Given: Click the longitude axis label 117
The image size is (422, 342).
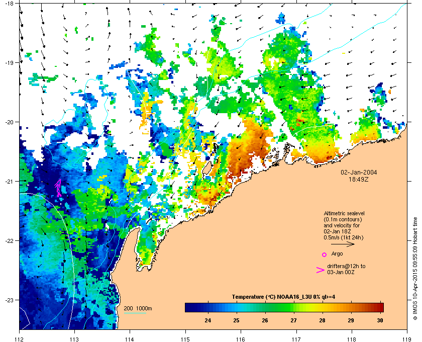Looking at the screenshot, I should (296, 339).
